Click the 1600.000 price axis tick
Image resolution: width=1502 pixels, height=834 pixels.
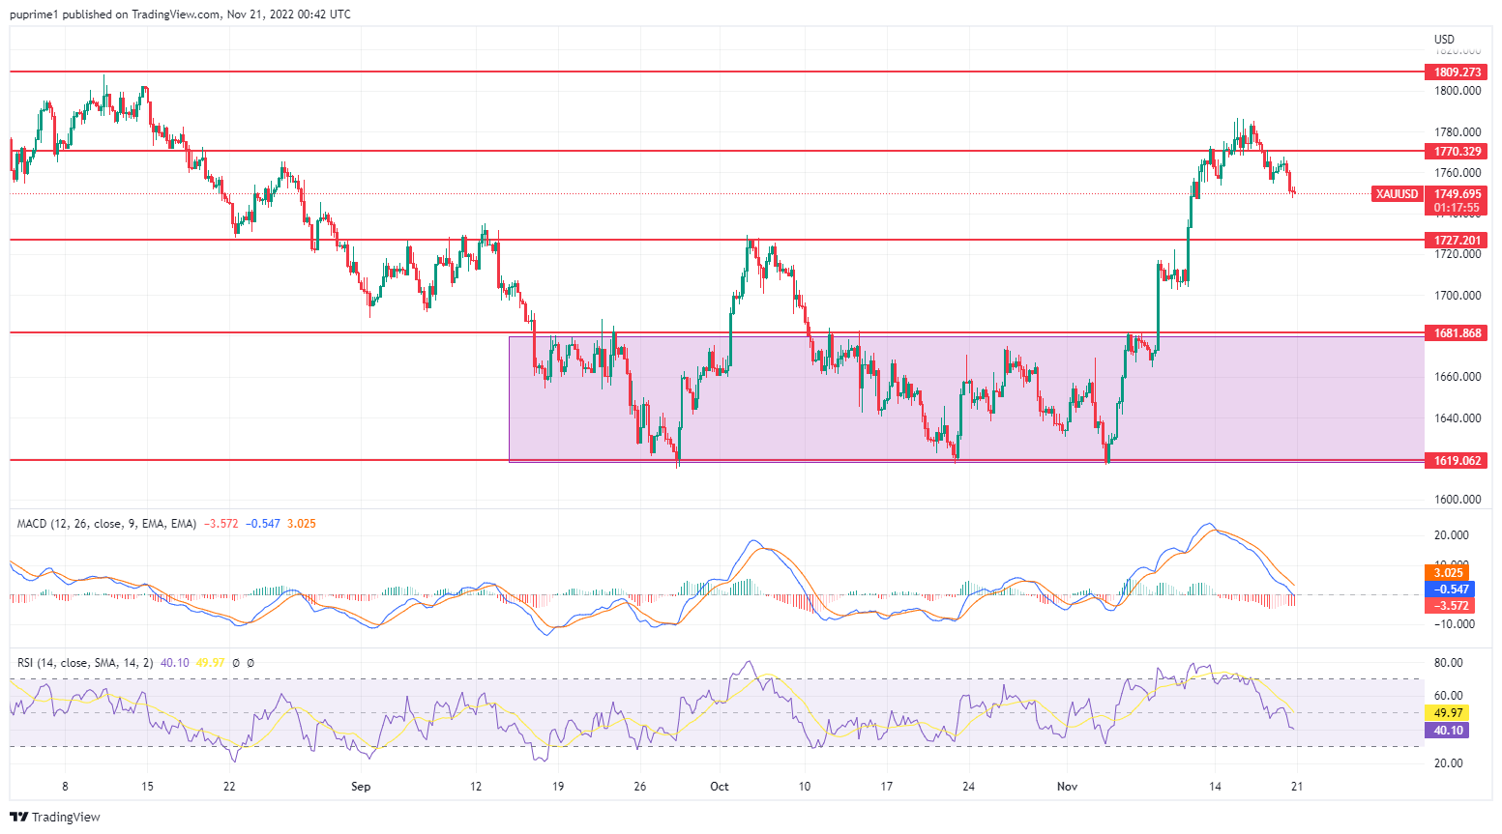click(1458, 501)
